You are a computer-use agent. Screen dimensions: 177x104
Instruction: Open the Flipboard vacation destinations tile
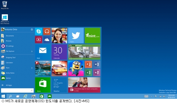[x=43, y=69]
